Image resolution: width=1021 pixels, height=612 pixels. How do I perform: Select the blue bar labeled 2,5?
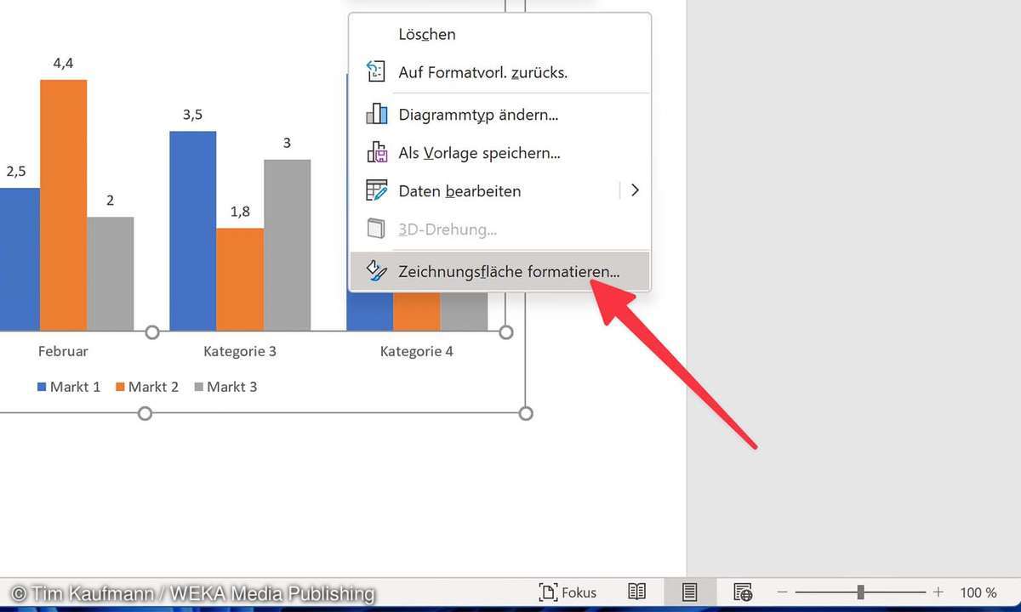pos(20,259)
